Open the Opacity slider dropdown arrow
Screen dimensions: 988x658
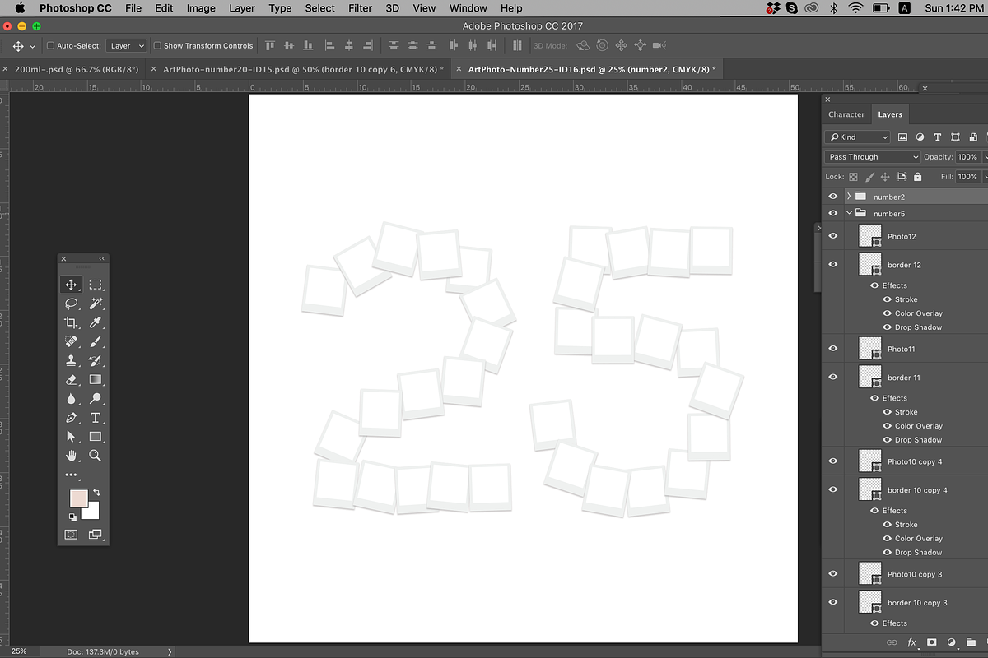(x=985, y=157)
